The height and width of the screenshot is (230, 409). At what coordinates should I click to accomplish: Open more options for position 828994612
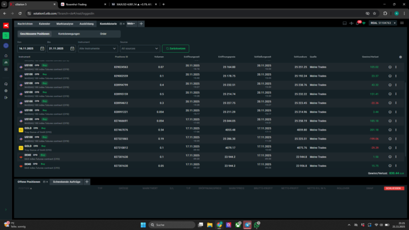pyautogui.click(x=396, y=103)
